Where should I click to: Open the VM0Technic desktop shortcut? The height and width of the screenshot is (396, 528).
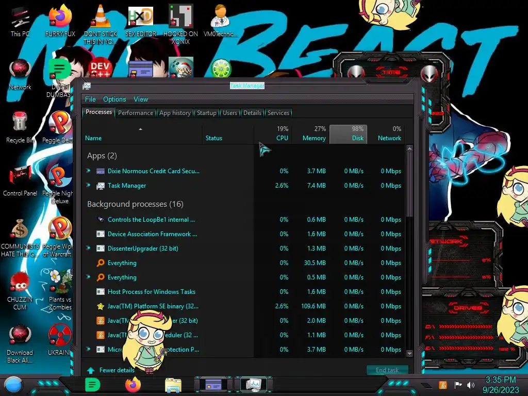click(x=221, y=21)
